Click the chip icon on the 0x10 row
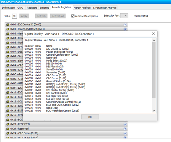This screenshot has width=171, height=142. pyautogui.click(x=8, y=93)
